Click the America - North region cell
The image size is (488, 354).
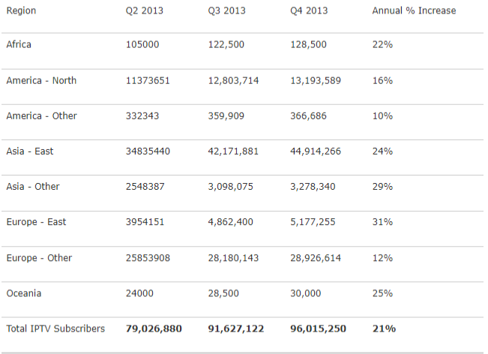pos(41,80)
